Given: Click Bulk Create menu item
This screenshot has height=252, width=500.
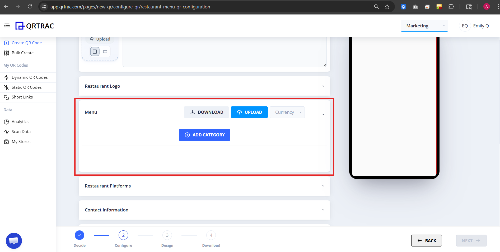Looking at the screenshot, I should [x=22, y=53].
